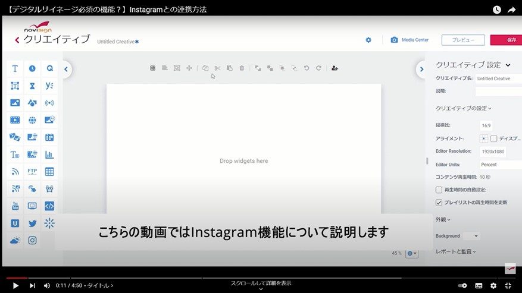522x293 pixels.
Task: Open Media Center
Action: [410, 40]
